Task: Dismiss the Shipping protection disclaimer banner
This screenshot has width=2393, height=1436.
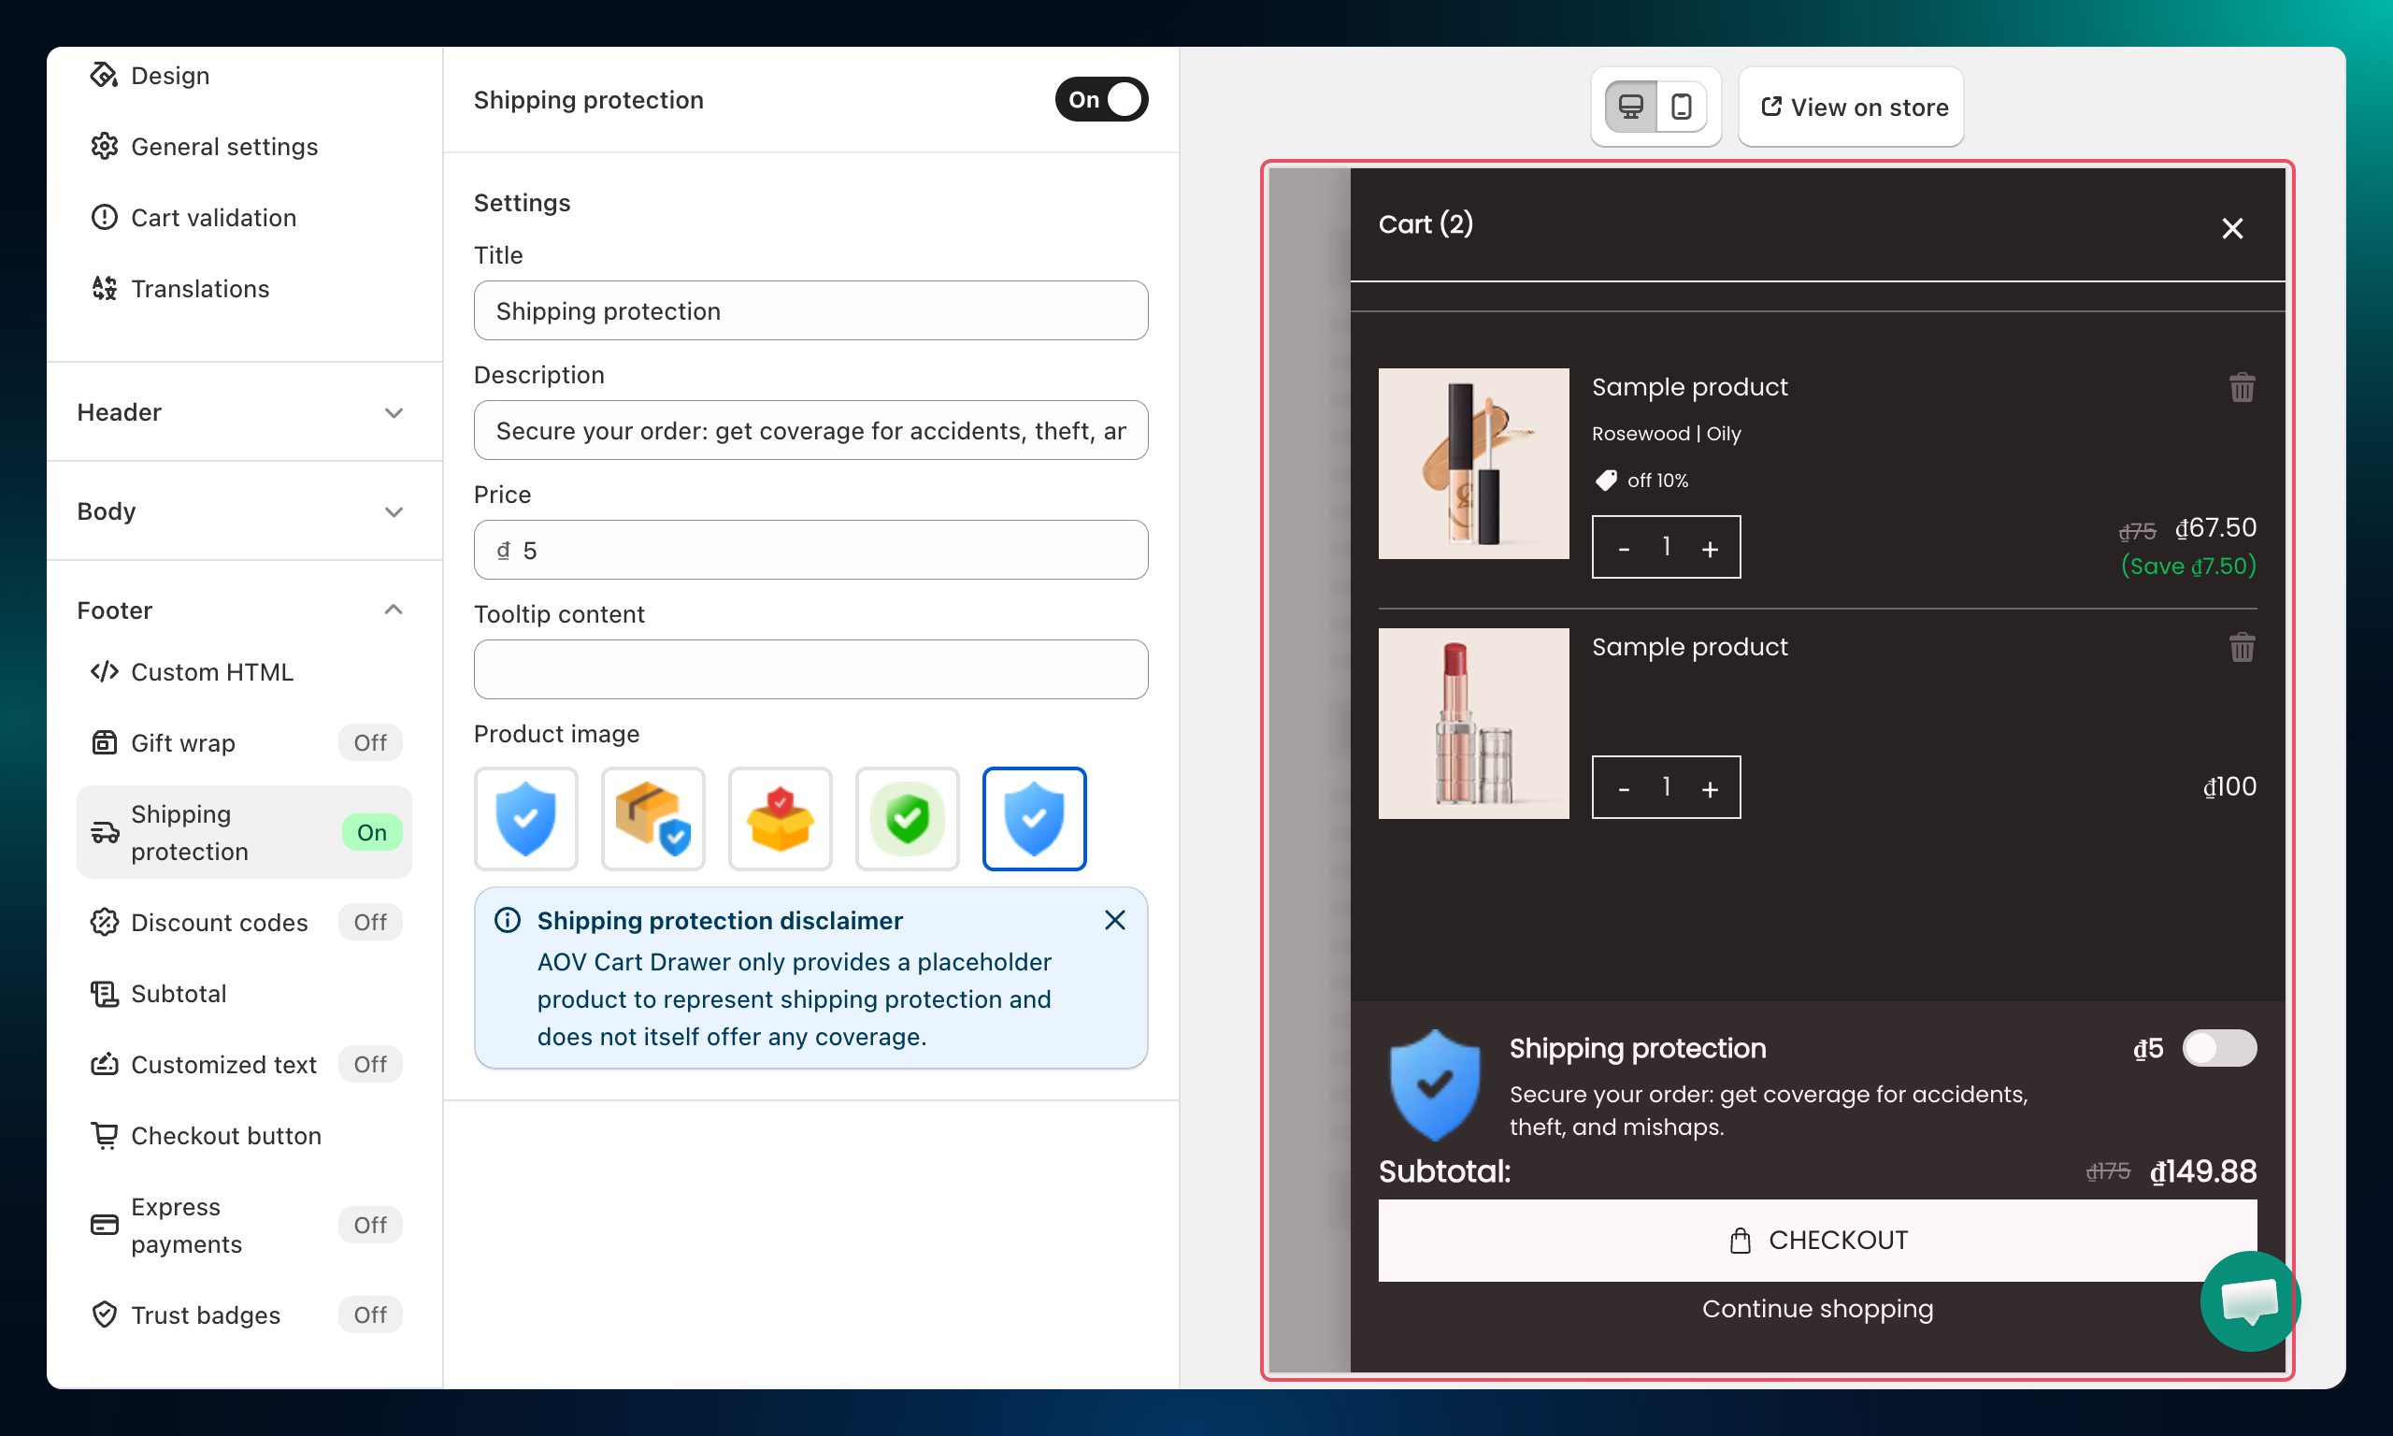Action: [x=1115, y=920]
